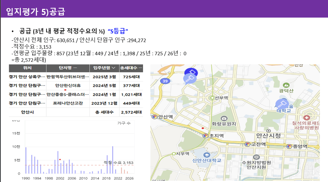This screenshot has height=182, width=328.
Task: Sort by 입주년월 column dropdown arrow
Action: 114,68
